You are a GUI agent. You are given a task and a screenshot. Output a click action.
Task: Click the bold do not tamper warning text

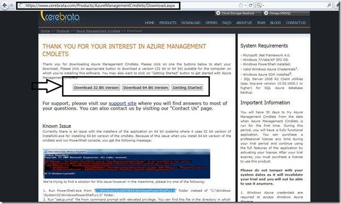[272, 177]
